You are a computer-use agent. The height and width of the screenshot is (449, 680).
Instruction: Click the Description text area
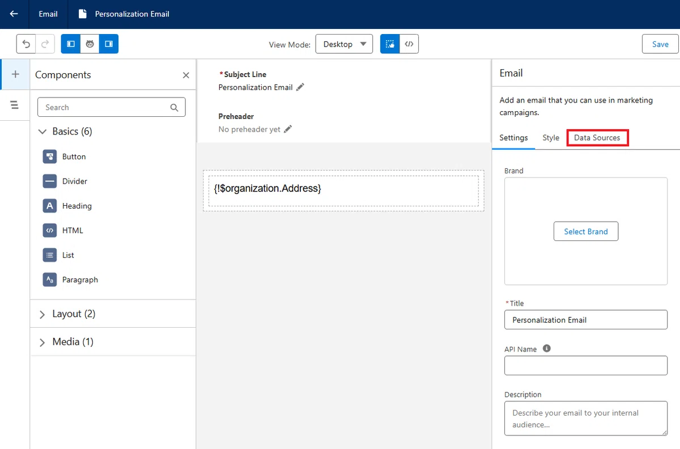[586, 418]
